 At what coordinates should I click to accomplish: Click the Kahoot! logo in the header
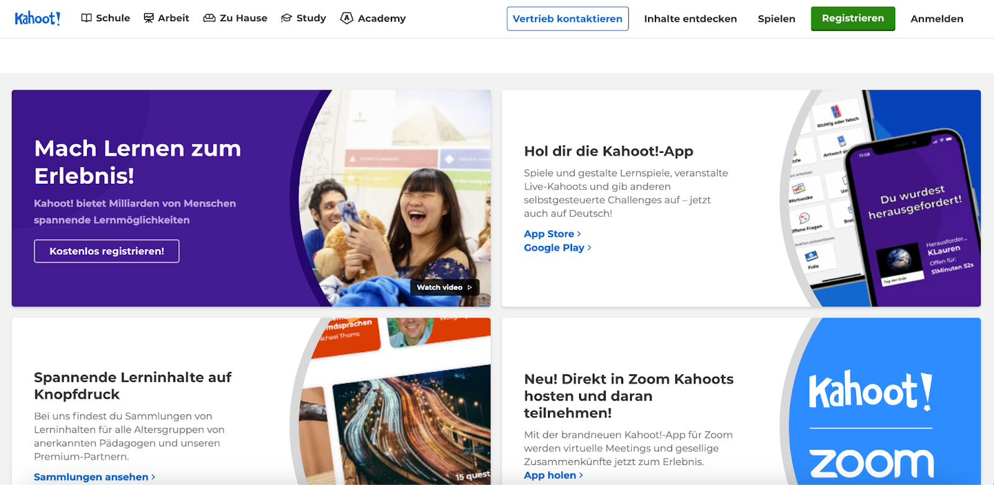37,18
